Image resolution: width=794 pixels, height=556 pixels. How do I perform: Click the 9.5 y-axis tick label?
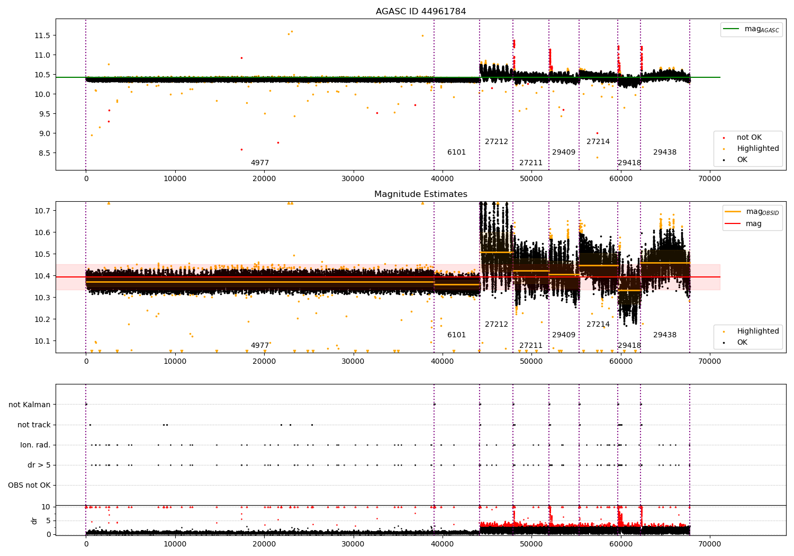tap(44, 114)
